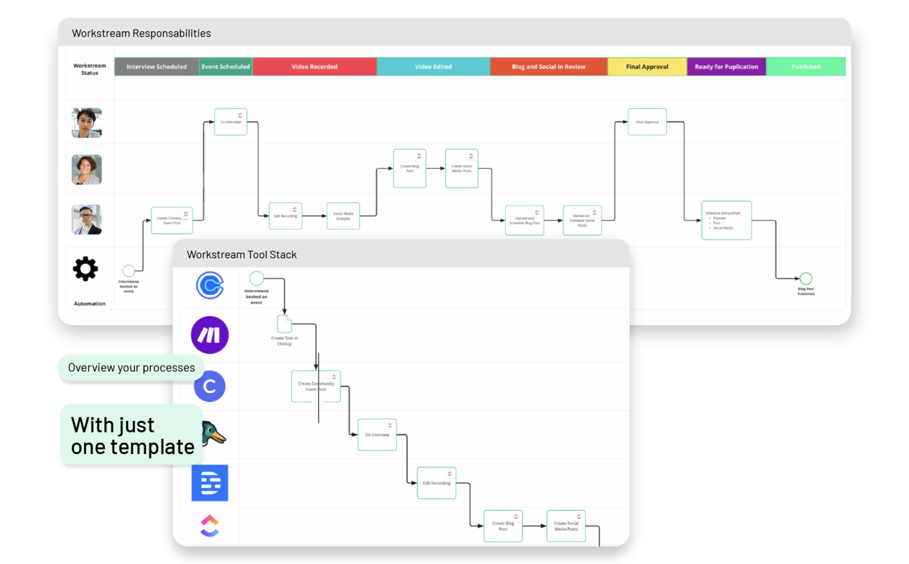
Task: Click Create Social Media Posts in Responsibilities
Action: pos(462,169)
